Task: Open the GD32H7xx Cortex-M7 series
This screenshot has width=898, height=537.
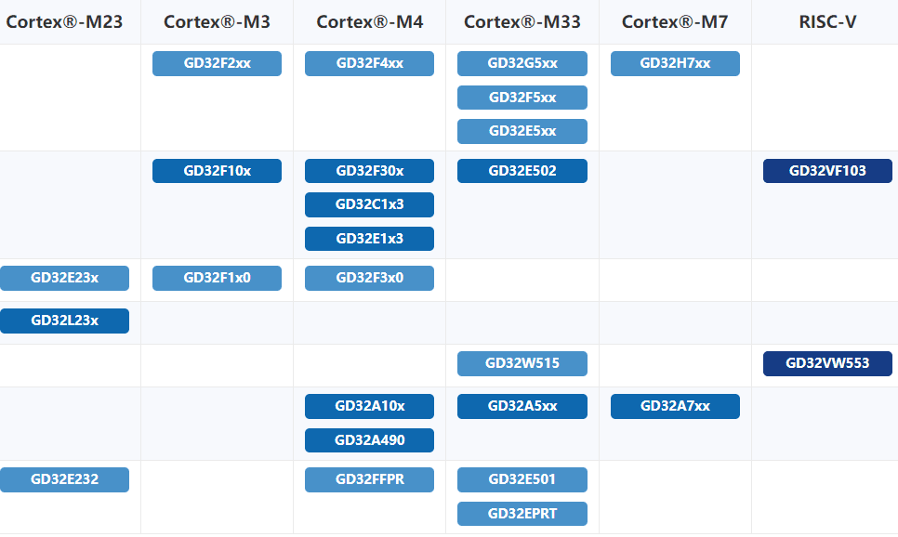Action: [675, 64]
